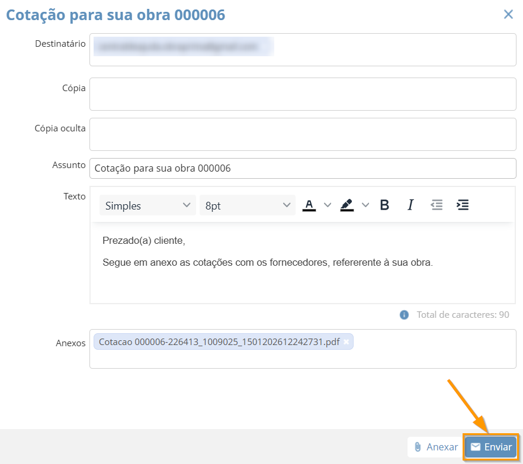
Task: Close the email dialog with X
Action: point(508,15)
